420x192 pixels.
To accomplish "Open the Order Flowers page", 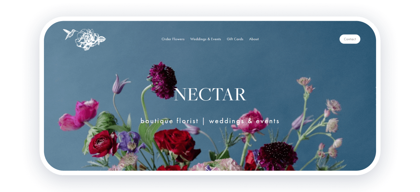I will (173, 39).
